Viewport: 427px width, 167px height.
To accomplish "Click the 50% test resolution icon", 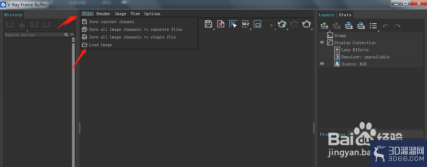I will pyautogui.click(x=246, y=24).
